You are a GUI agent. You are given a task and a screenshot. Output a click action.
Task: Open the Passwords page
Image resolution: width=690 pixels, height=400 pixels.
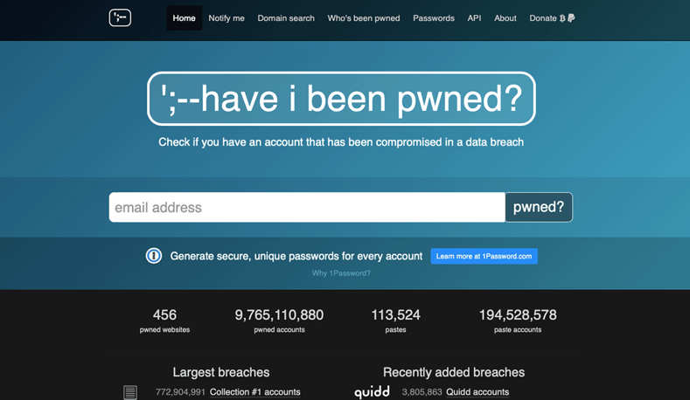tap(434, 18)
